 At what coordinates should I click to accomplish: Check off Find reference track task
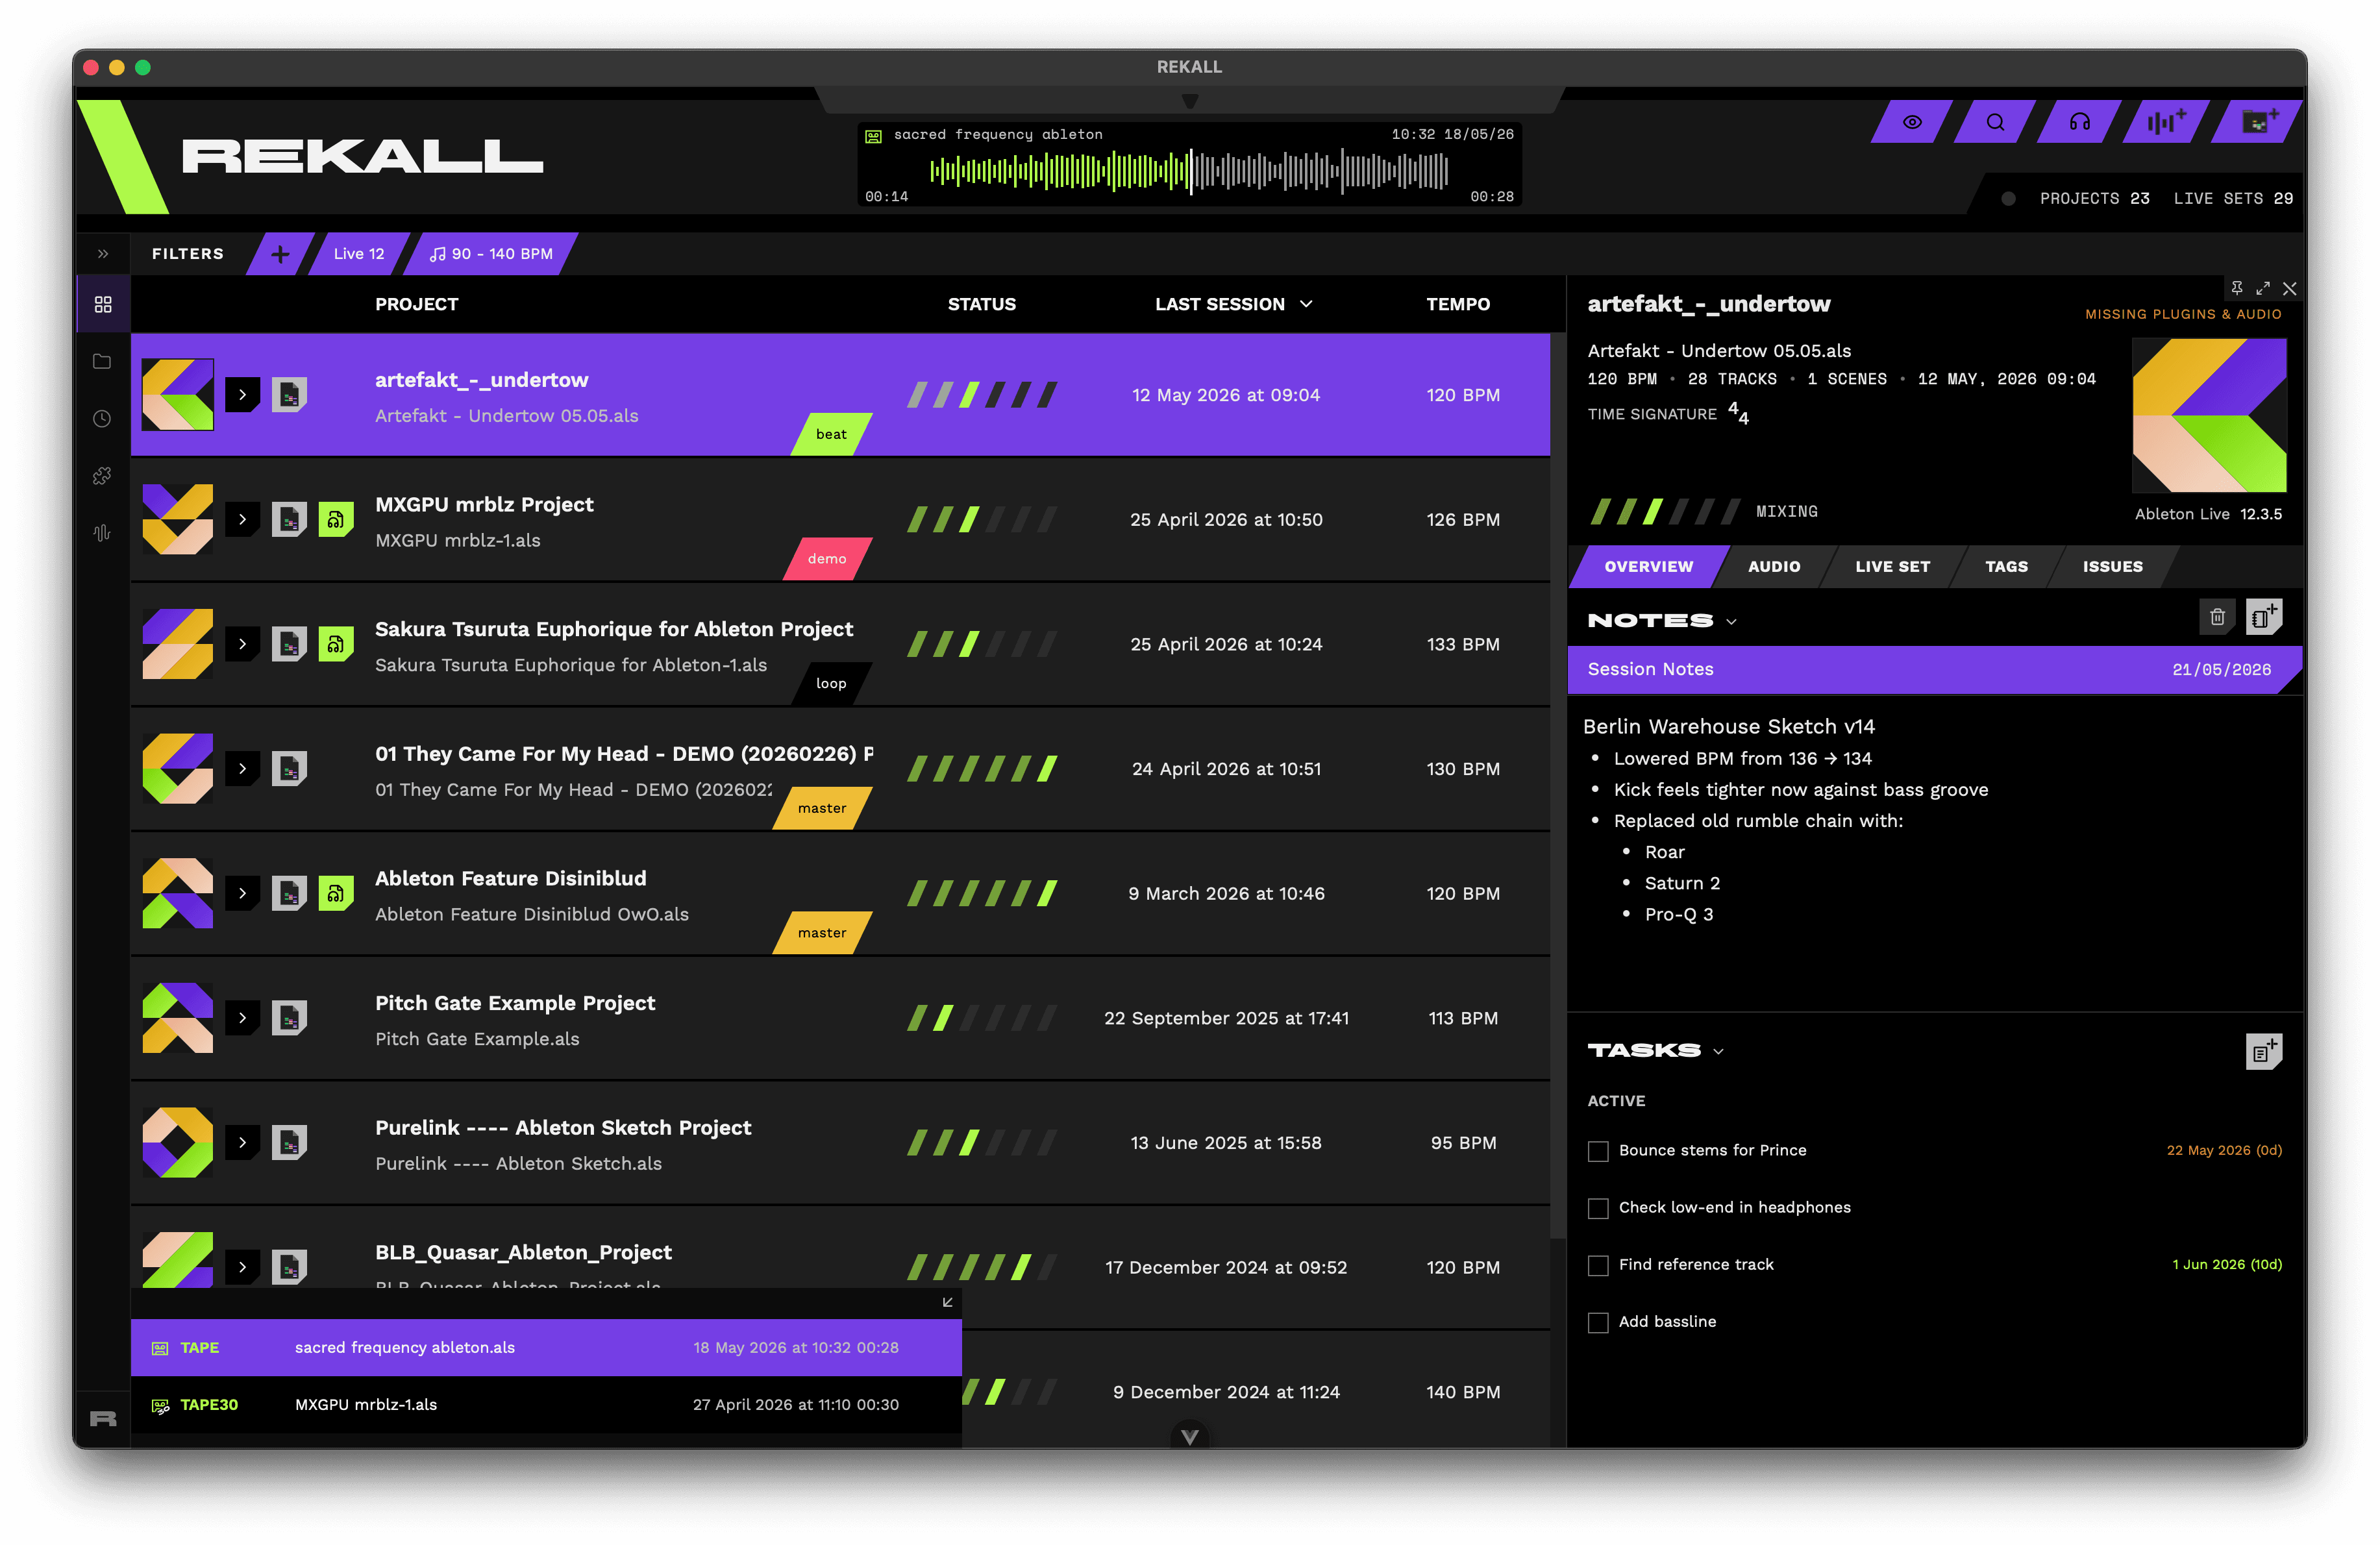(x=1598, y=1265)
